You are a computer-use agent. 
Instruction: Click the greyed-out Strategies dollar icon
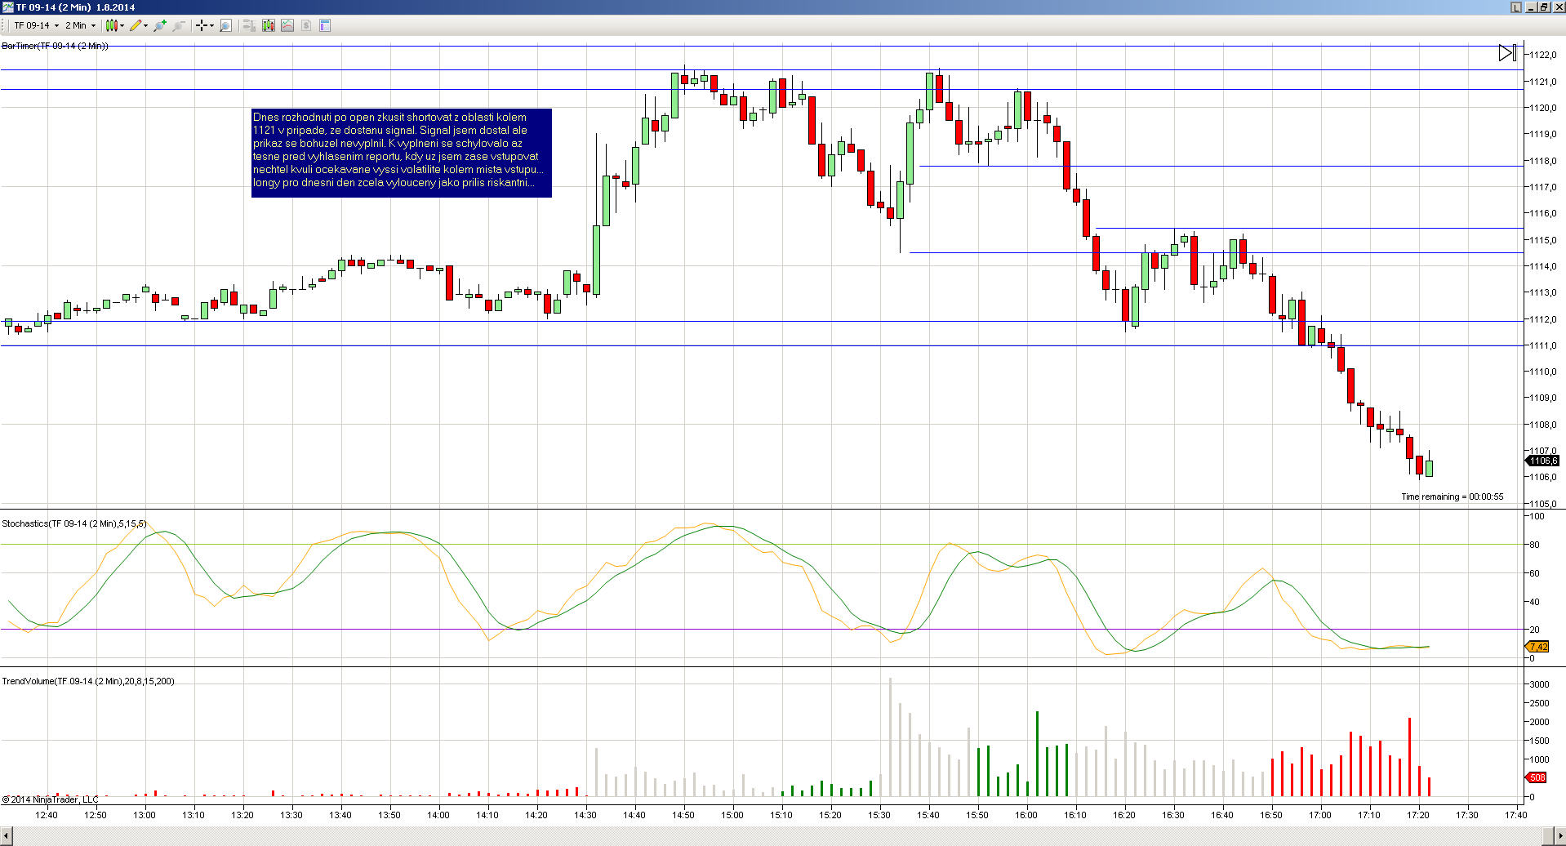306,25
